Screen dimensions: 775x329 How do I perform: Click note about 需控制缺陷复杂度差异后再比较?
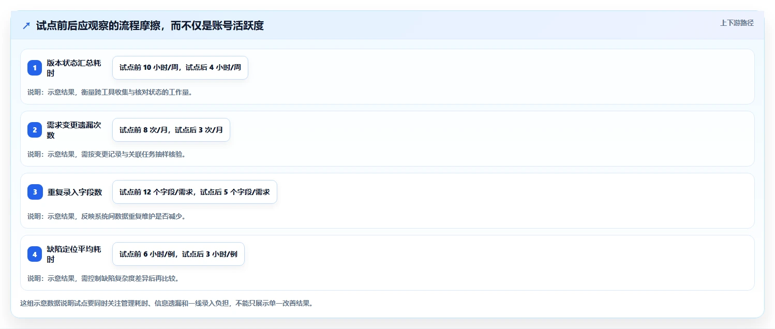tap(103, 278)
